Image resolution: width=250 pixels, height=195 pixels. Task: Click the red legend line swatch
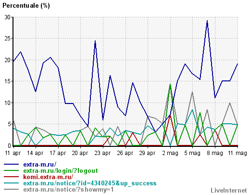point(11,177)
